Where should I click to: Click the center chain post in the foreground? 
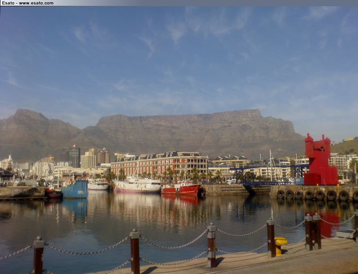pos(212,245)
